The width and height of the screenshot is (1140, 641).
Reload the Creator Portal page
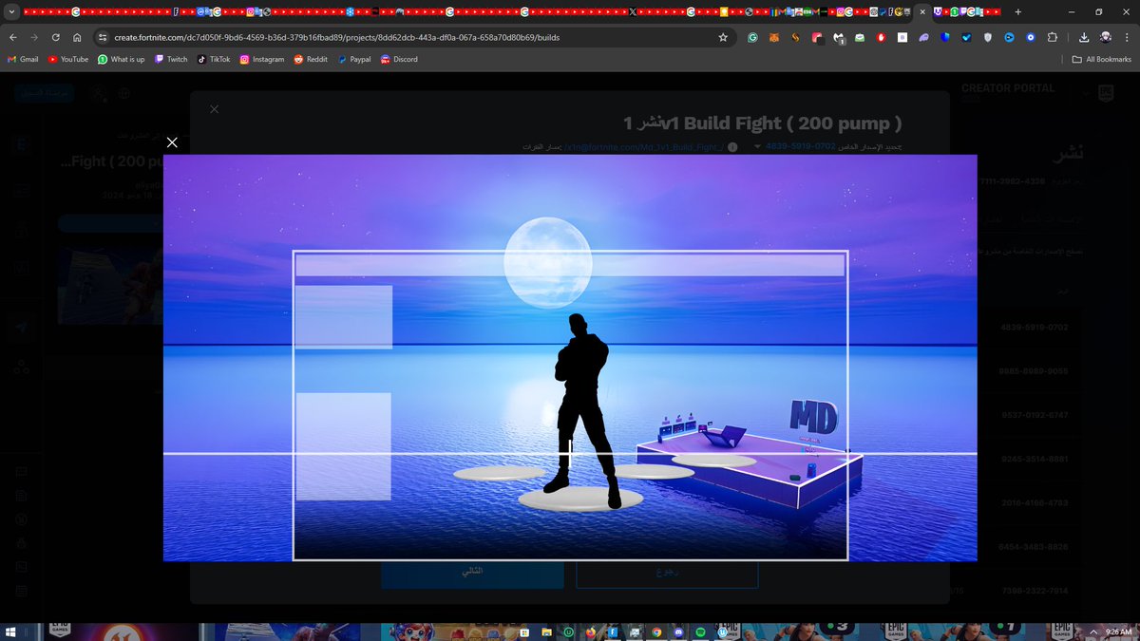click(55, 37)
